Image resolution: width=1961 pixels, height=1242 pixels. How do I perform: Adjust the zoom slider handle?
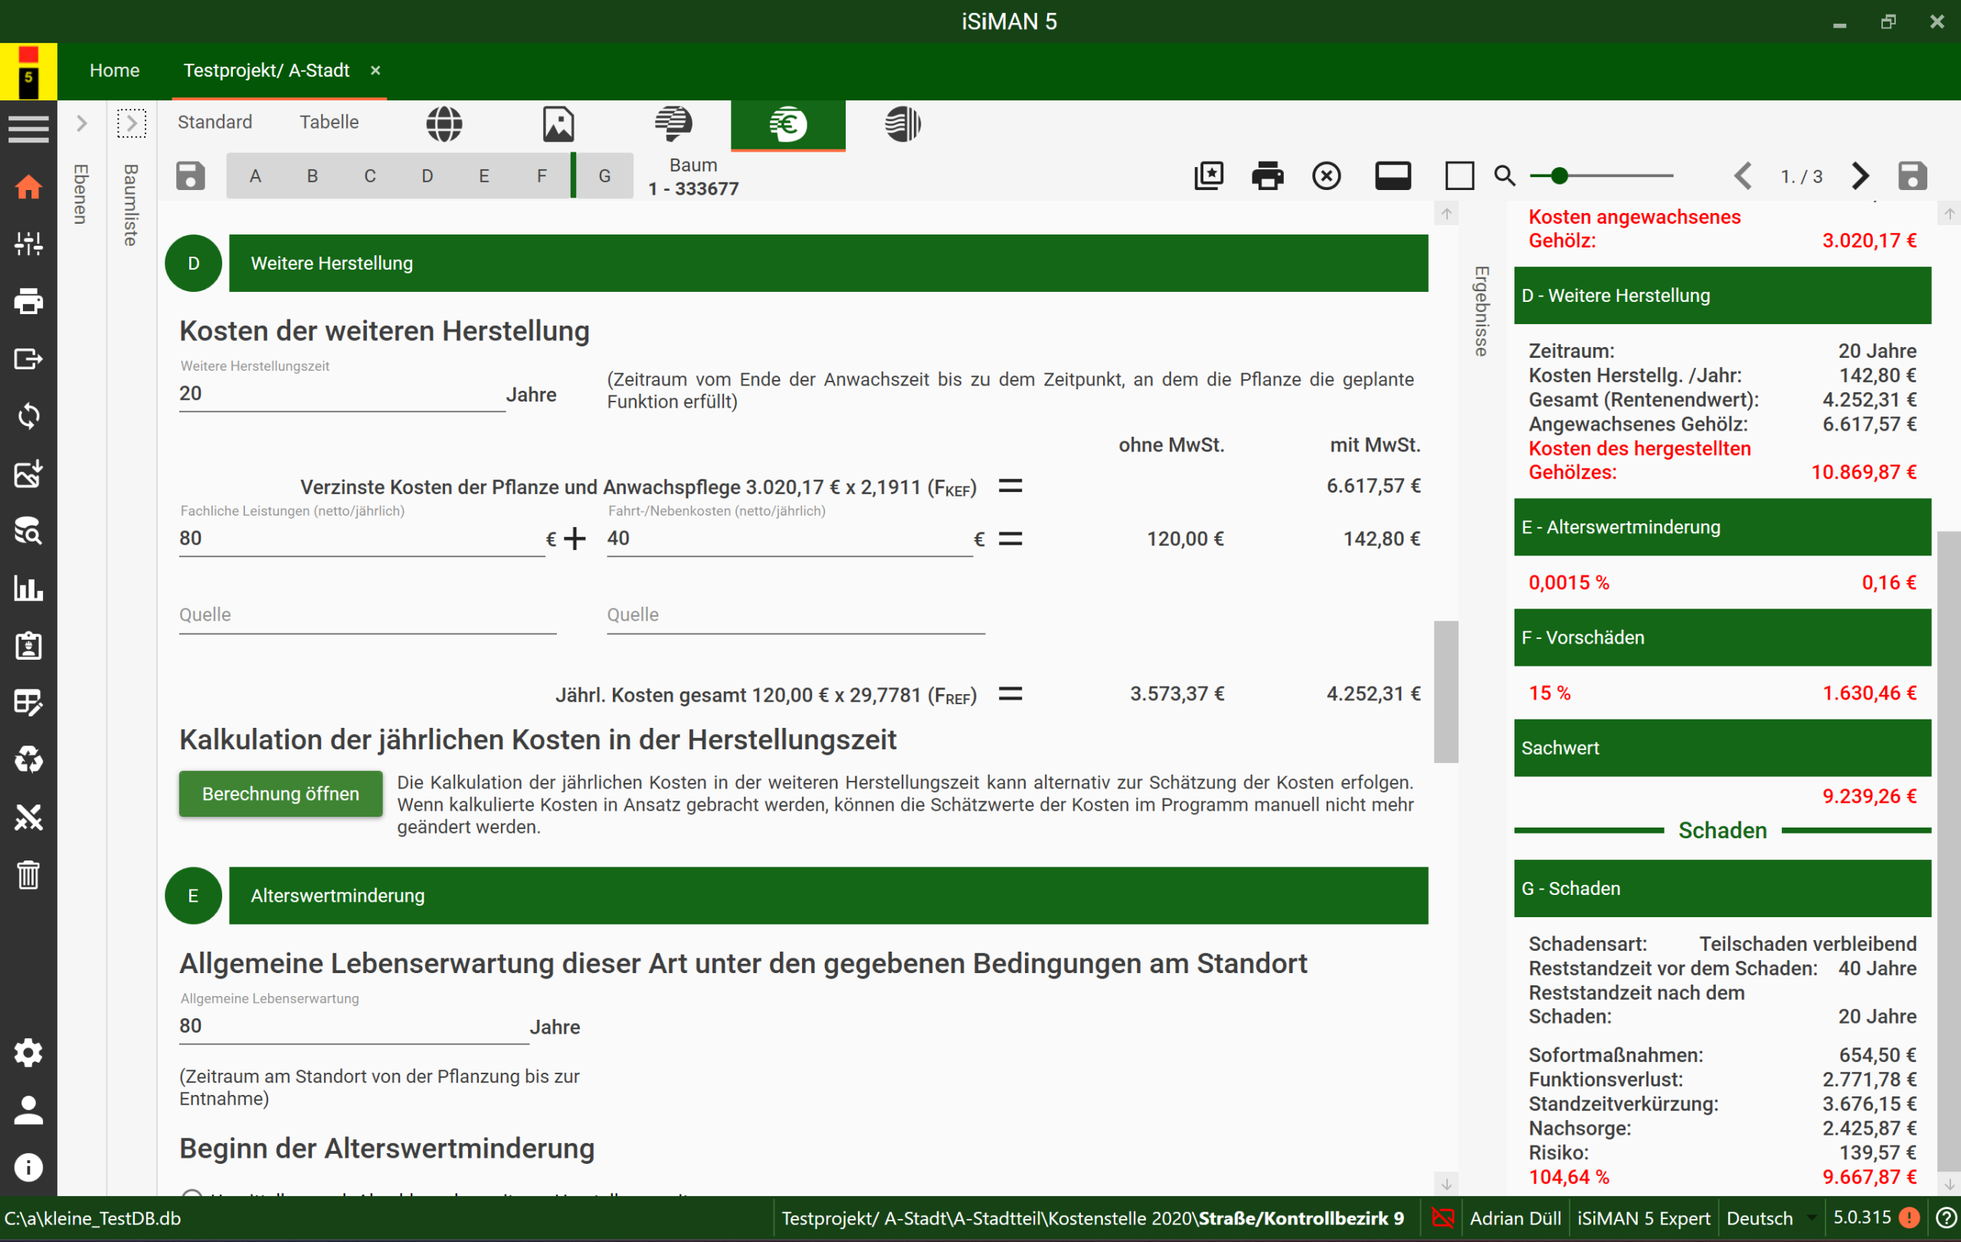click(1559, 176)
